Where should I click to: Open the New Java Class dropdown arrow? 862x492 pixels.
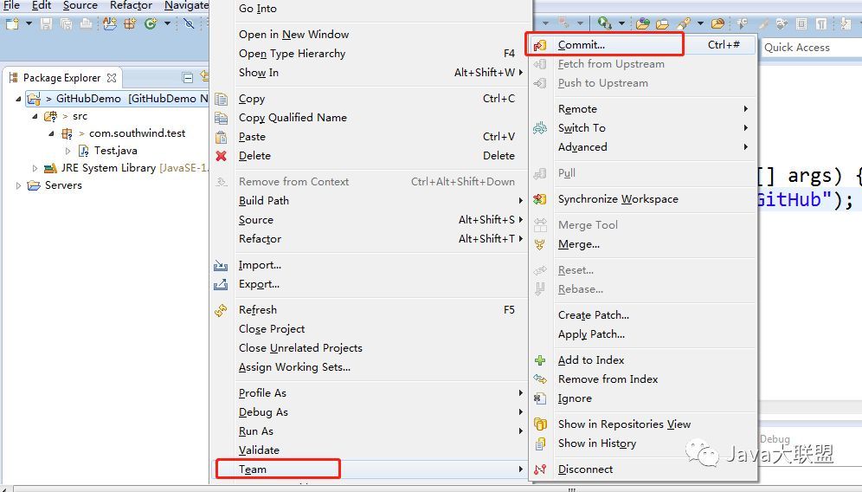[166, 23]
